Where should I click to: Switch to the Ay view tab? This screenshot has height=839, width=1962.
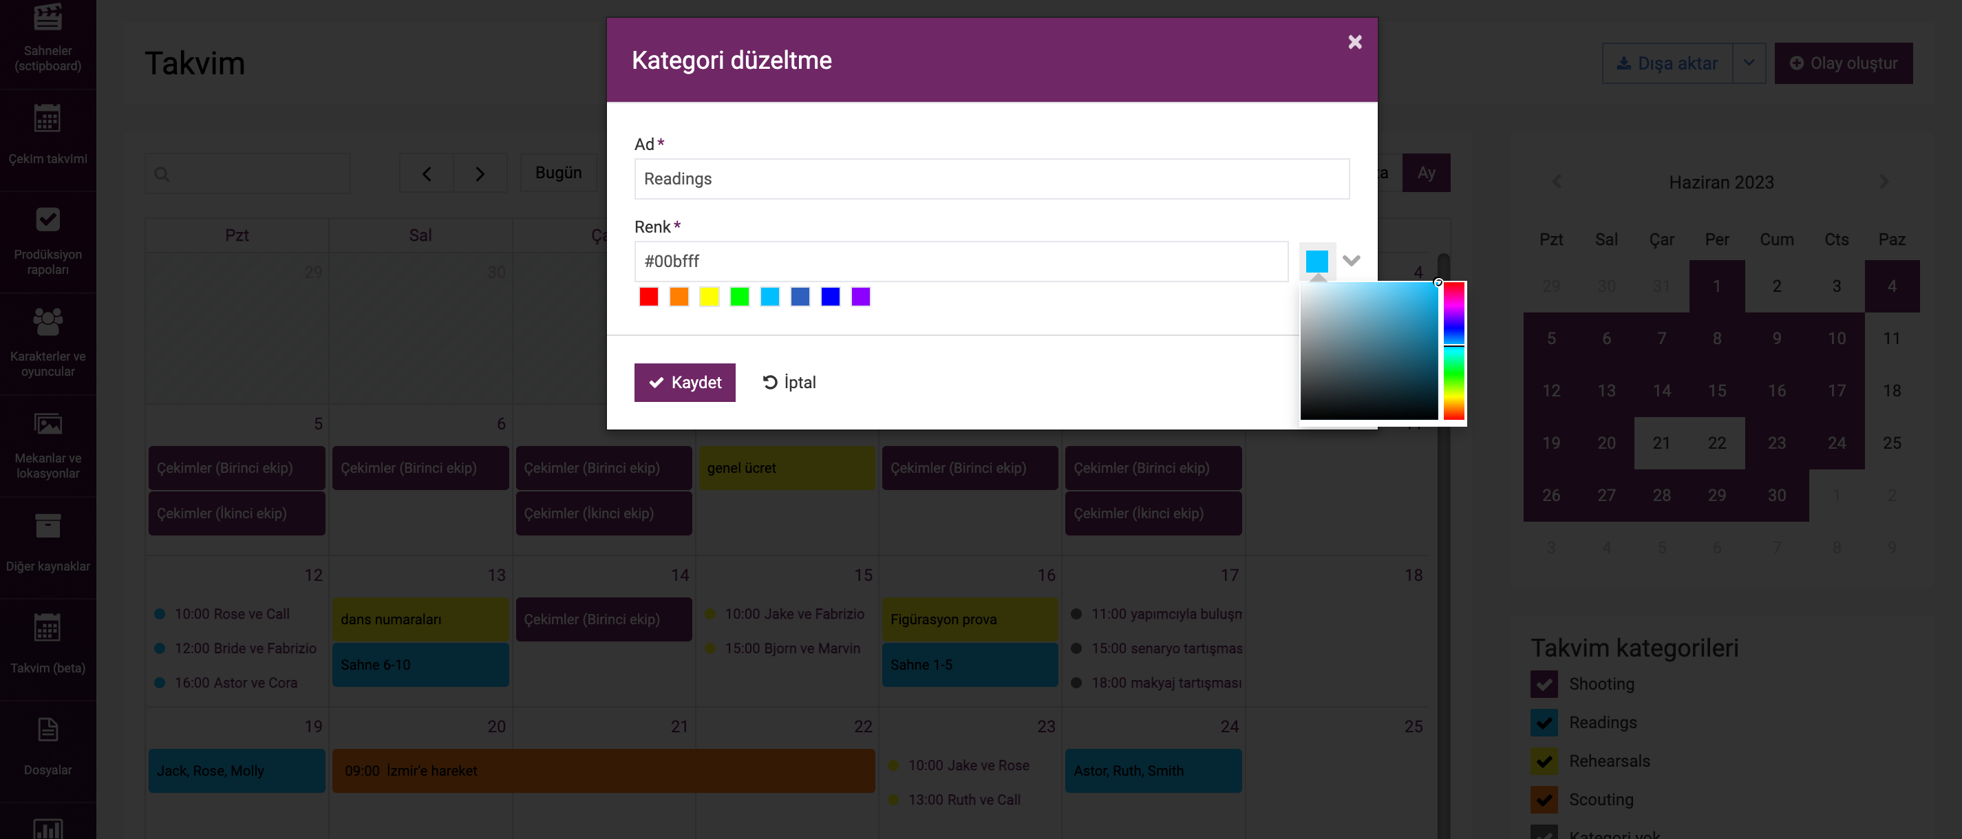[1426, 173]
